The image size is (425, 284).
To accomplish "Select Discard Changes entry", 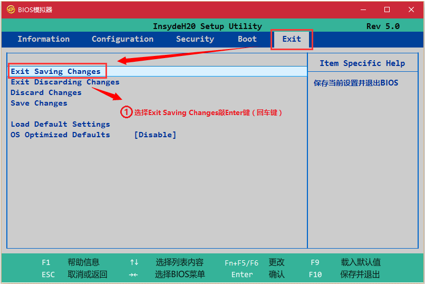I will (x=46, y=92).
